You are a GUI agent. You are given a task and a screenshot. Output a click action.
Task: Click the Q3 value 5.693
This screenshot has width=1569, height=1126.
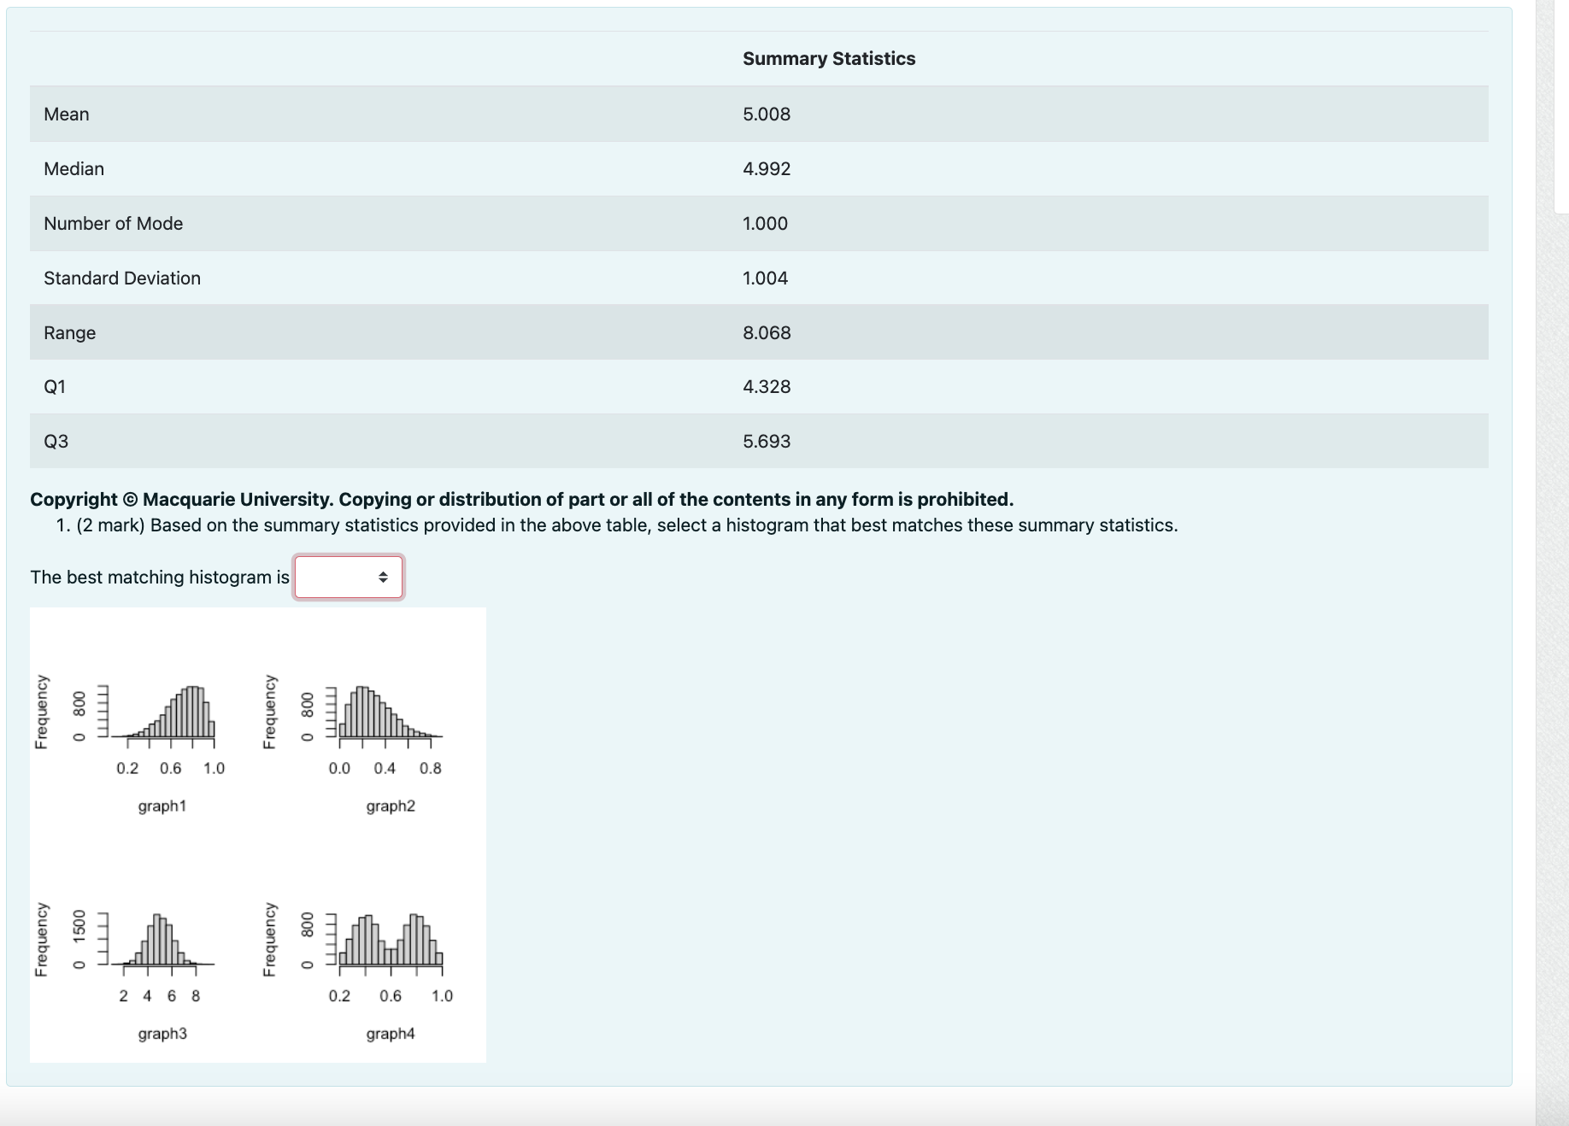pyautogui.click(x=767, y=442)
